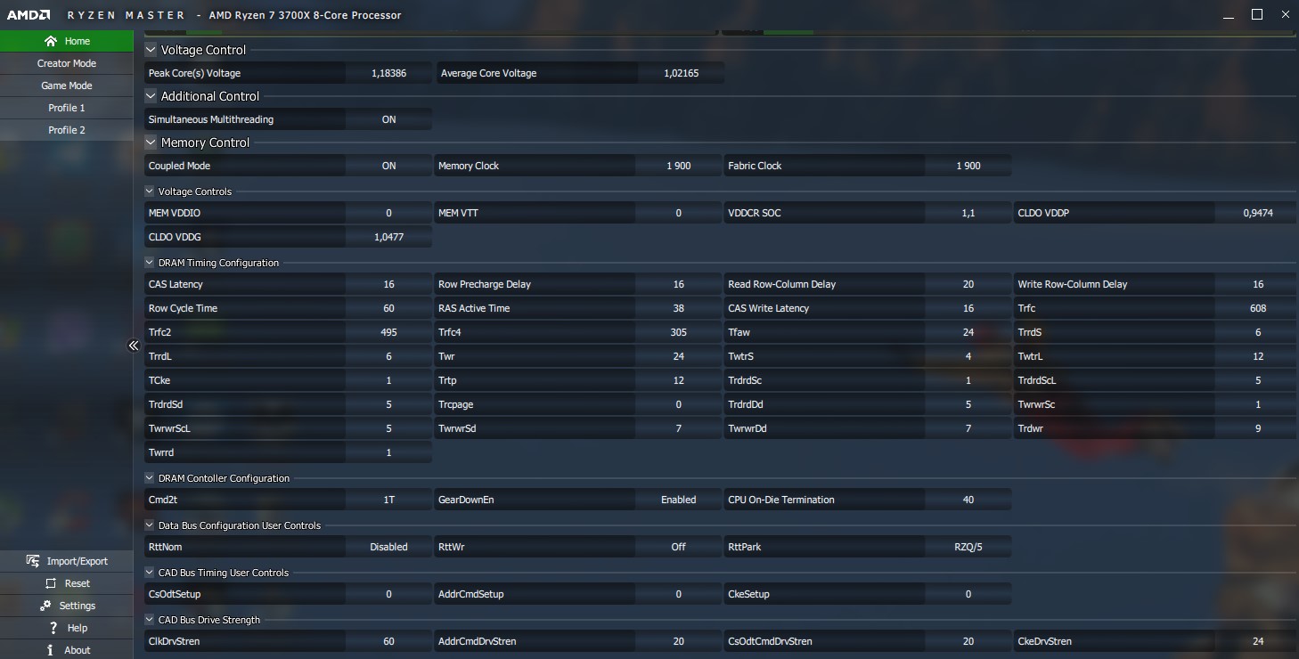Open Settings via the gear icon

tap(45, 606)
